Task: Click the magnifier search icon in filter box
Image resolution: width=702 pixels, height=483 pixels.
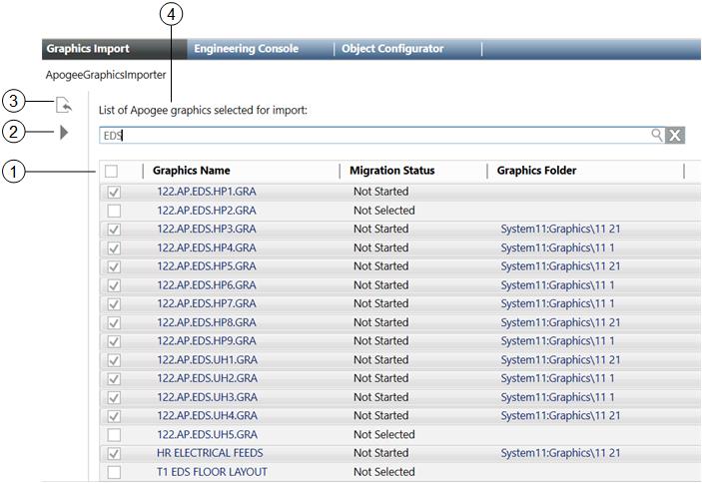Action: pos(657,135)
